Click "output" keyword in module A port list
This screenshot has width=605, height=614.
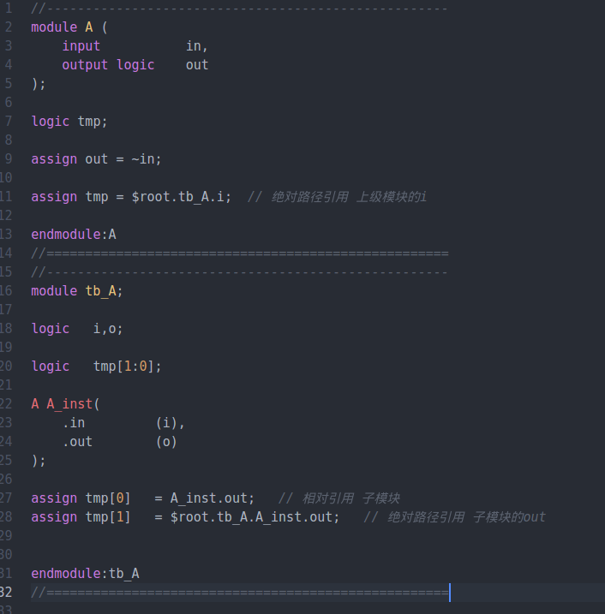click(x=85, y=64)
